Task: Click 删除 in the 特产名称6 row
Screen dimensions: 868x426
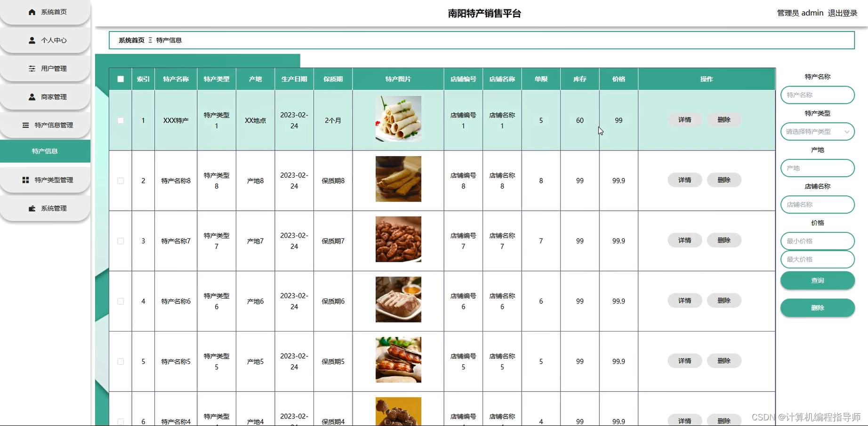Action: coord(724,300)
